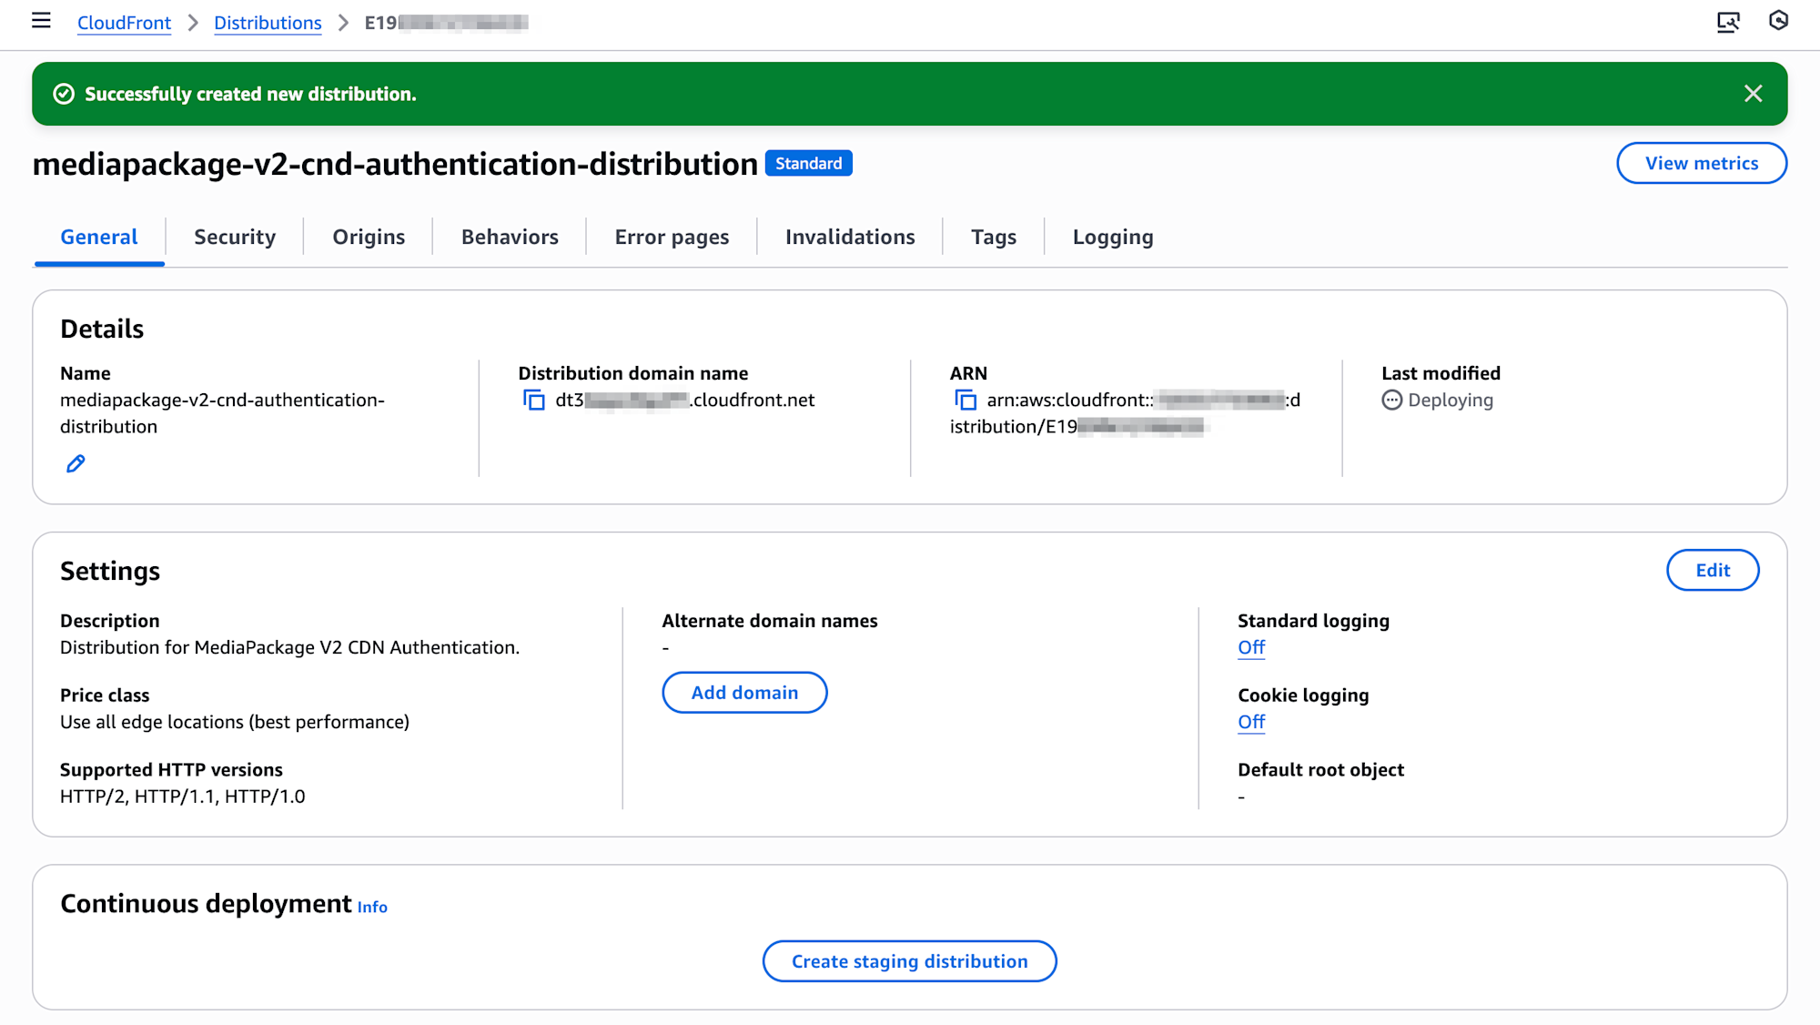This screenshot has width=1820, height=1025.
Task: Edit the distribution Settings
Action: coord(1712,571)
